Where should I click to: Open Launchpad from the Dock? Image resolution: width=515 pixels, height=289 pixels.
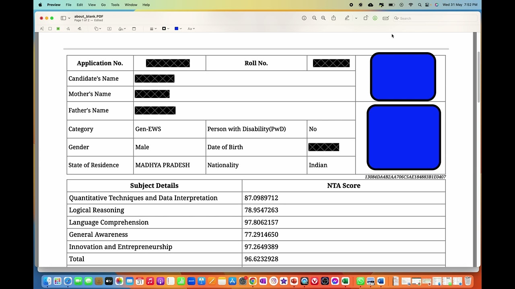click(58, 281)
